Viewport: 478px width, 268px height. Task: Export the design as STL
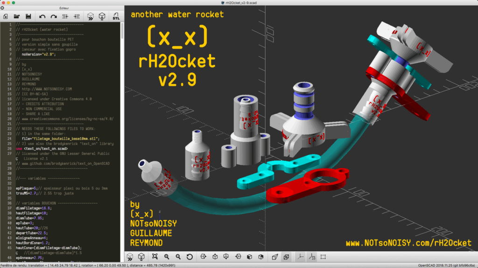tap(116, 16)
